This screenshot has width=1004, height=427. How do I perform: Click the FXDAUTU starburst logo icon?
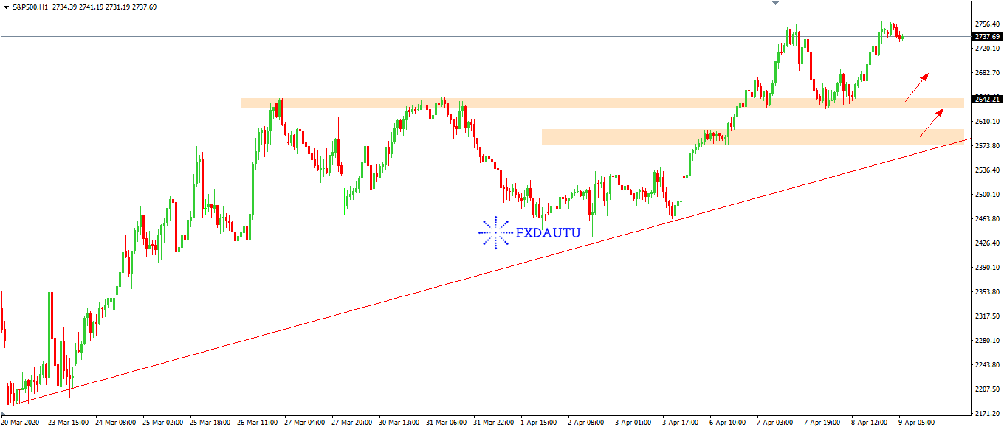coord(495,232)
